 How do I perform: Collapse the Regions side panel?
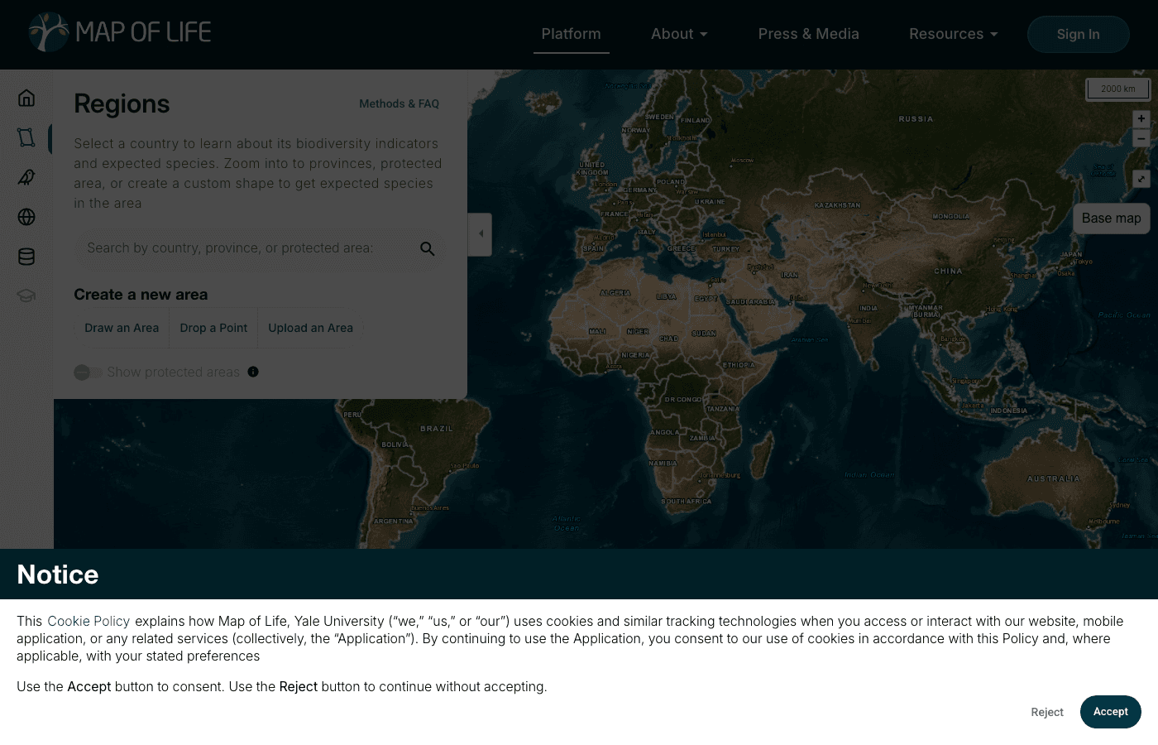tap(481, 234)
